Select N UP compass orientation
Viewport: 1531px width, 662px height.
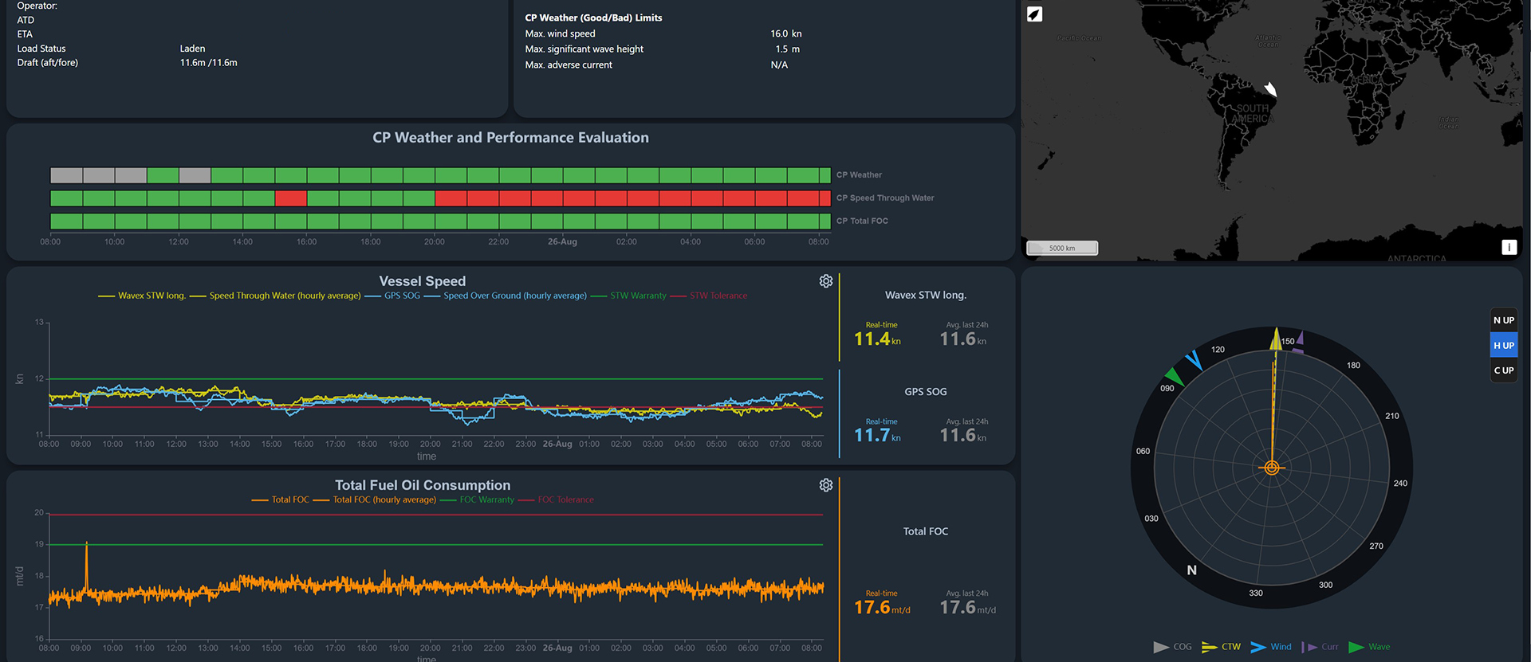point(1504,320)
